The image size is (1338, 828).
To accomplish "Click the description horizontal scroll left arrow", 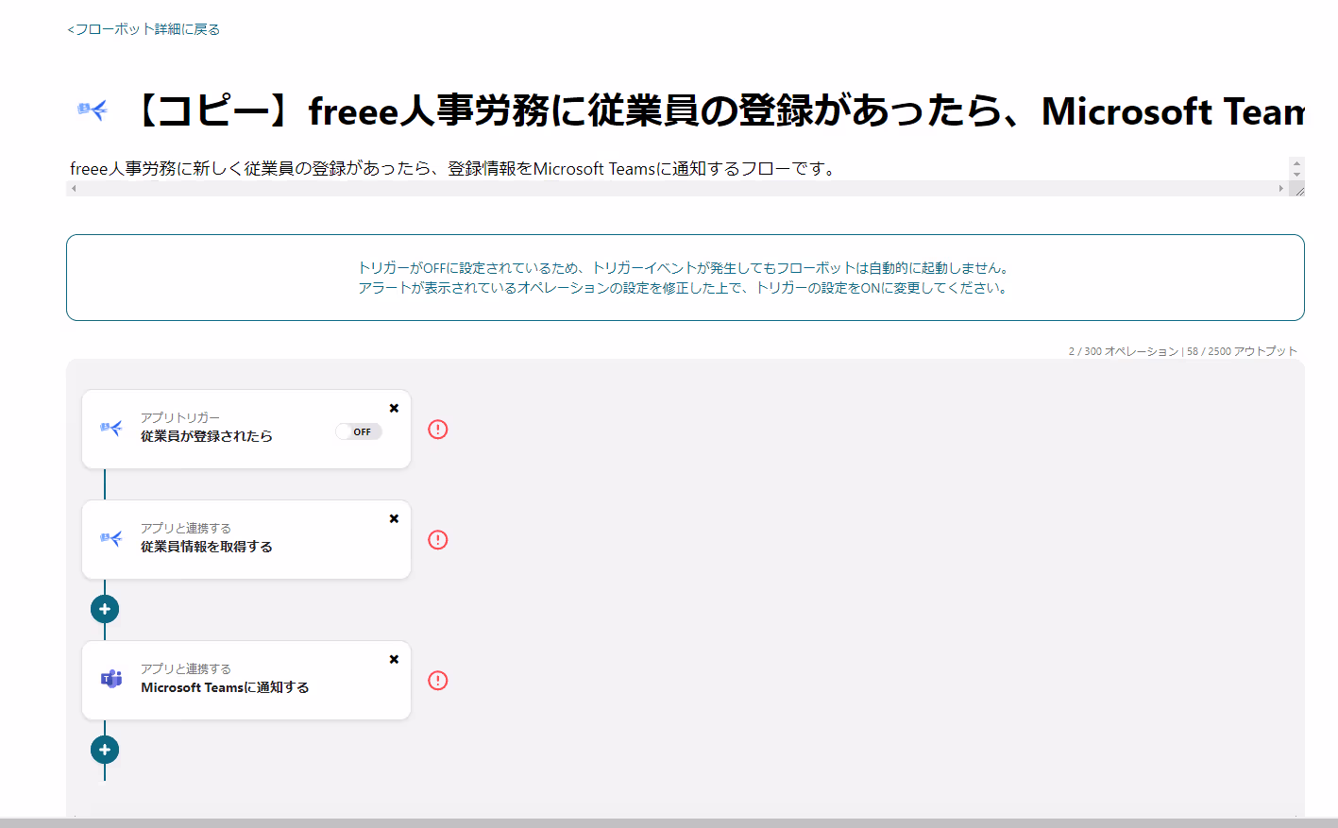I will point(74,189).
